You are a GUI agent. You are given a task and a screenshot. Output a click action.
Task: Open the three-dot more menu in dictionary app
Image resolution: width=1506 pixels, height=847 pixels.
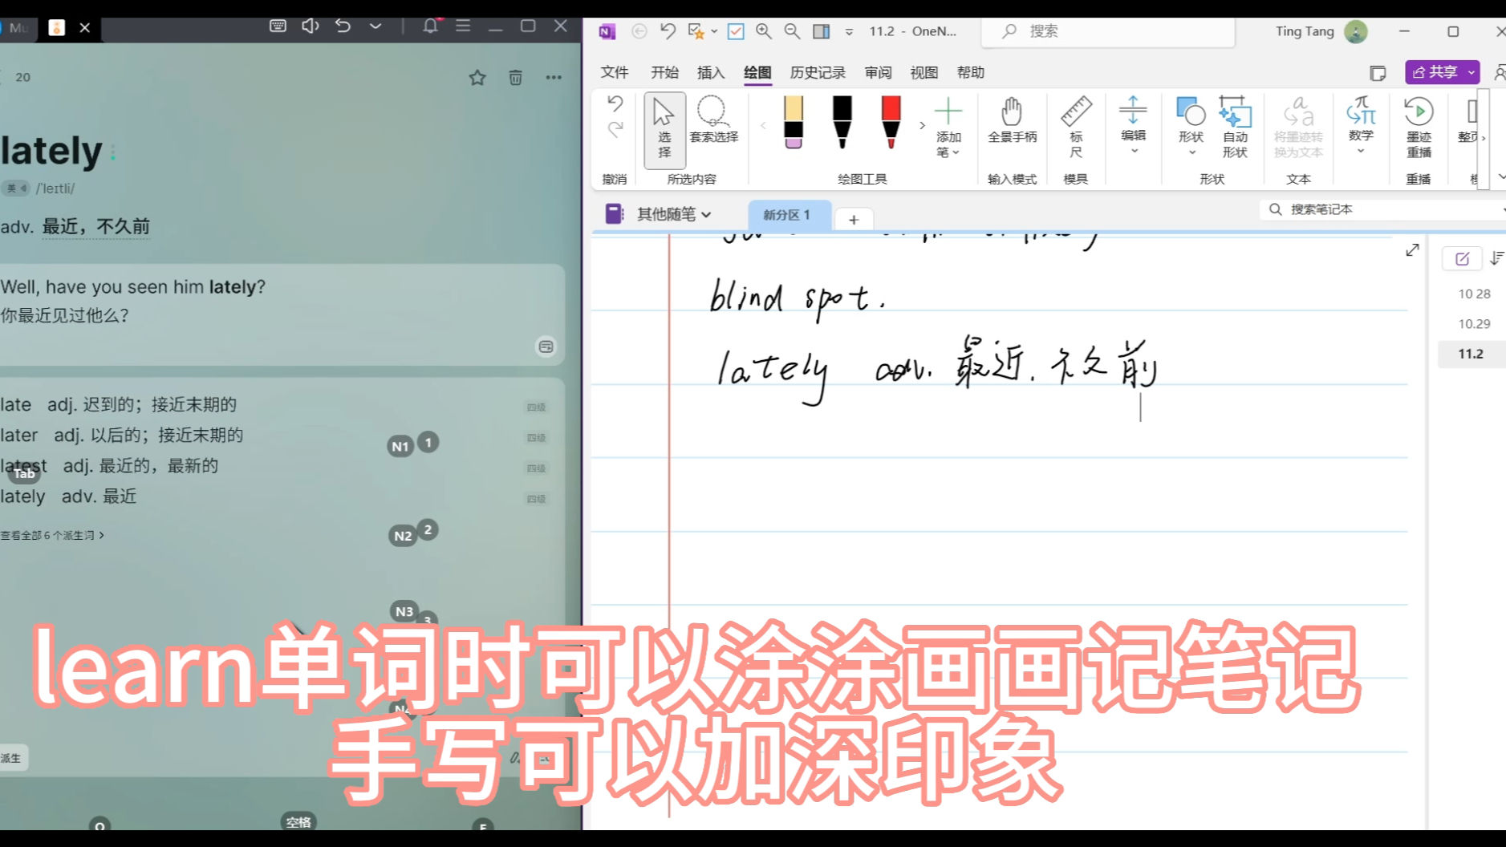tap(554, 77)
